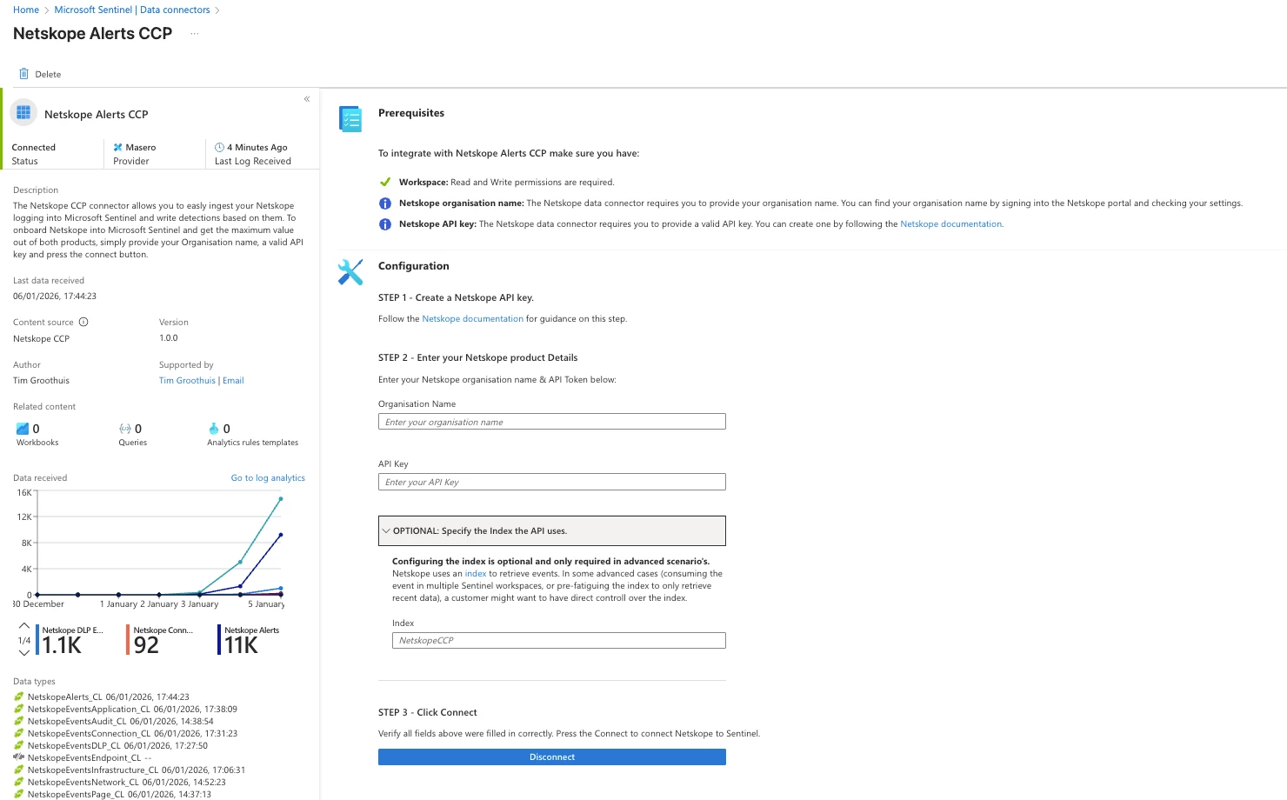Click the 16K peak point on chart
1287x800 pixels.
(280, 499)
